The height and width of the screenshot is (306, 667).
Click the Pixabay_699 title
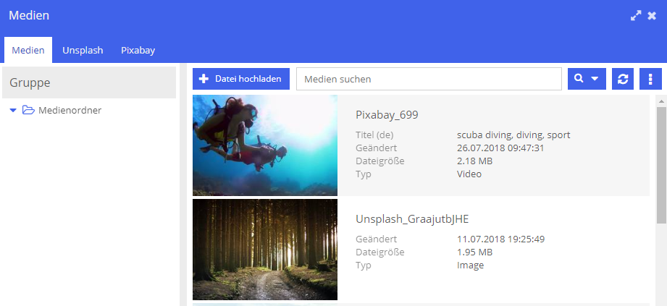coord(387,115)
